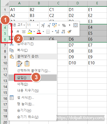Click cell containing C1
The height and width of the screenshot is (124, 107).
click(x=58, y=10)
